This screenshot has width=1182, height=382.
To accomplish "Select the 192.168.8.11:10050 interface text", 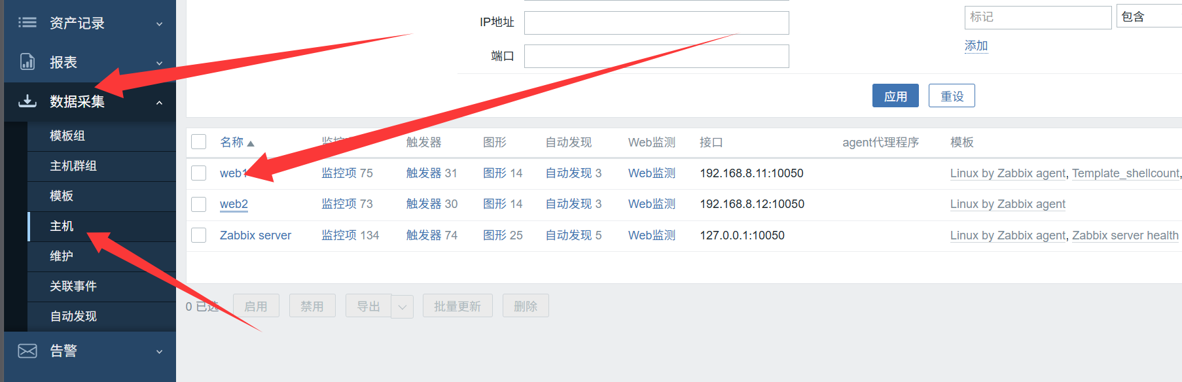I will point(751,173).
